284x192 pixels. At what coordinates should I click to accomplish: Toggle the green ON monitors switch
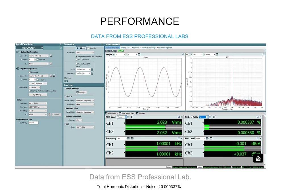click(x=121, y=51)
